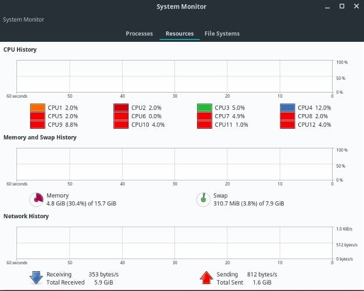
Task: Open the System Monitor application menu
Action: pyautogui.click(x=23, y=20)
